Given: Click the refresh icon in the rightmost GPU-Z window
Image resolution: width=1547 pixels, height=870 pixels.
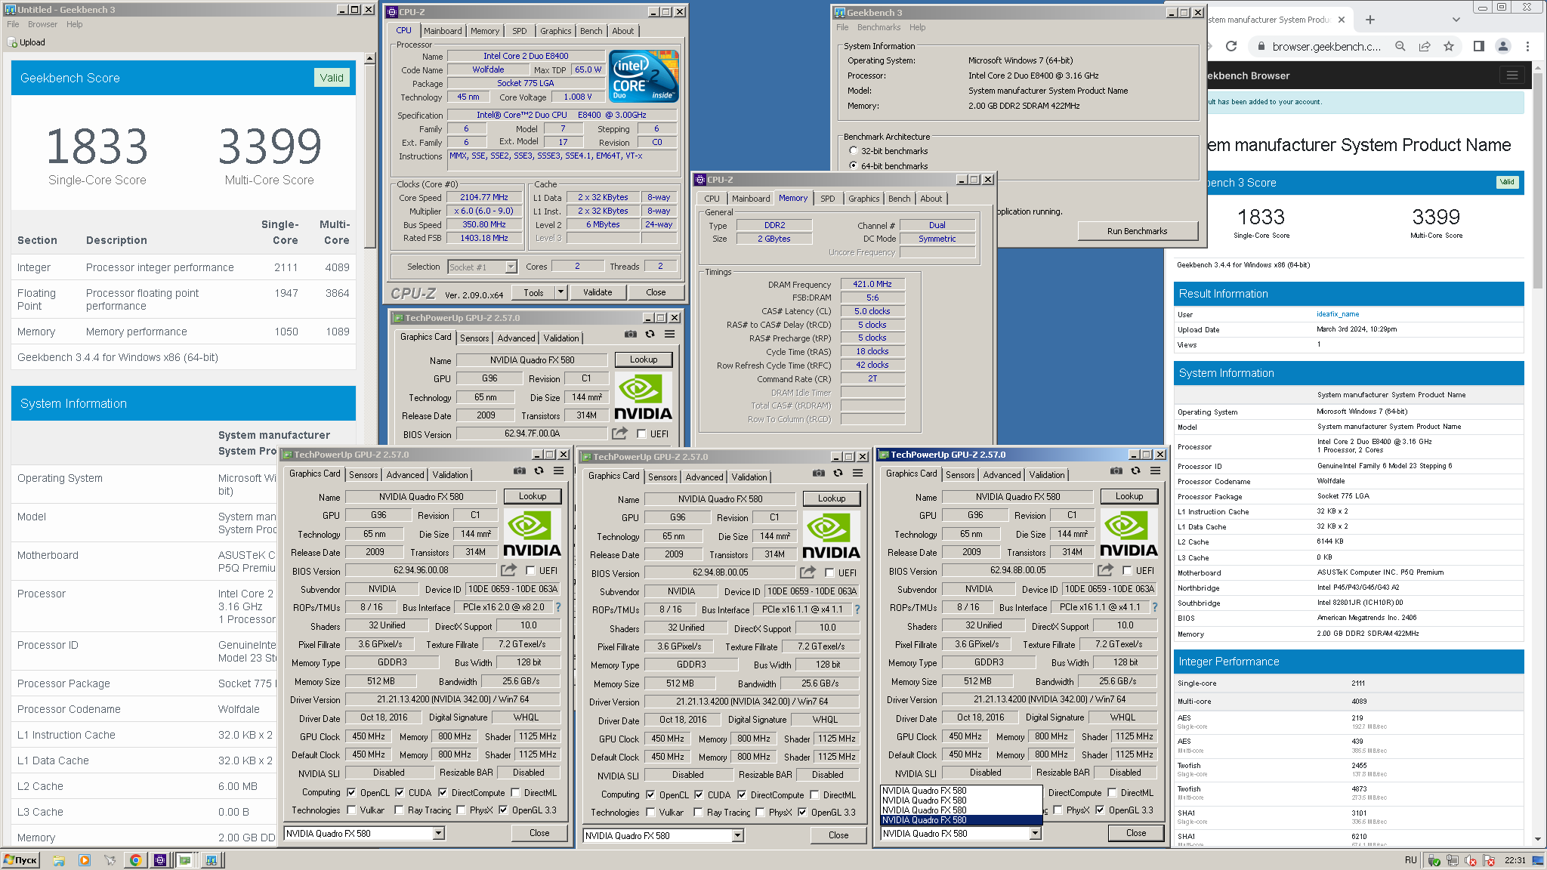Looking at the screenshot, I should click(1135, 470).
